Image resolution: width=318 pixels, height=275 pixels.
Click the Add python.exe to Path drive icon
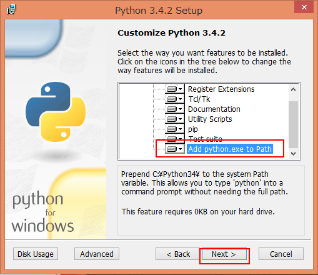tap(174, 149)
